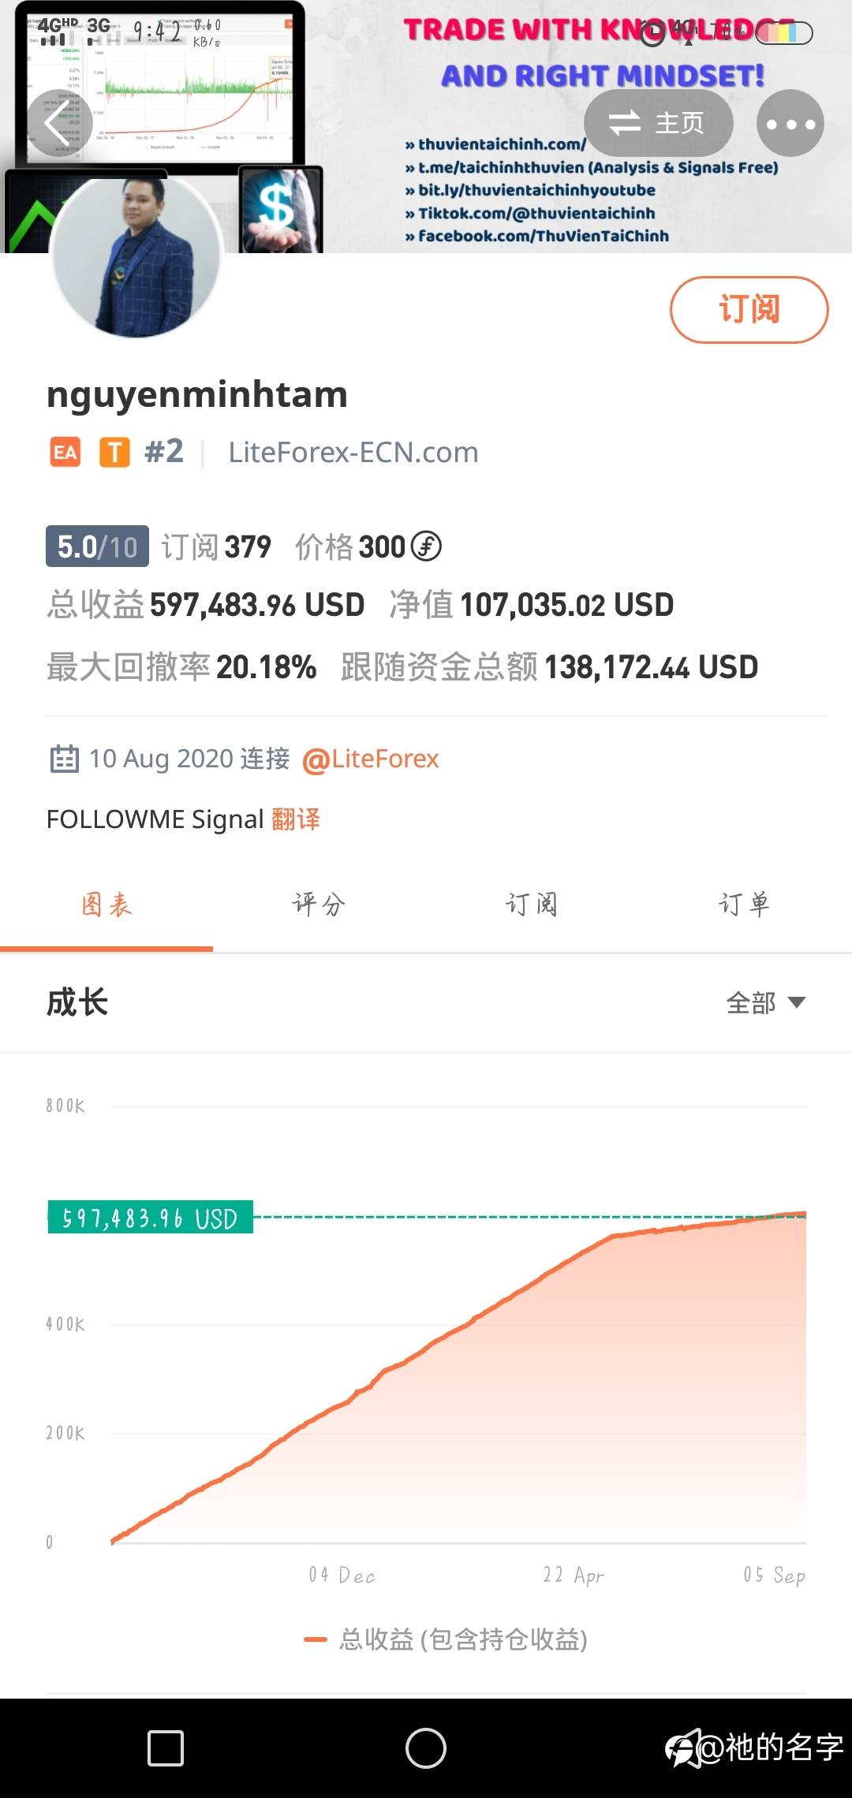
Task: Tap the orange T badge icon
Action: [x=114, y=453]
